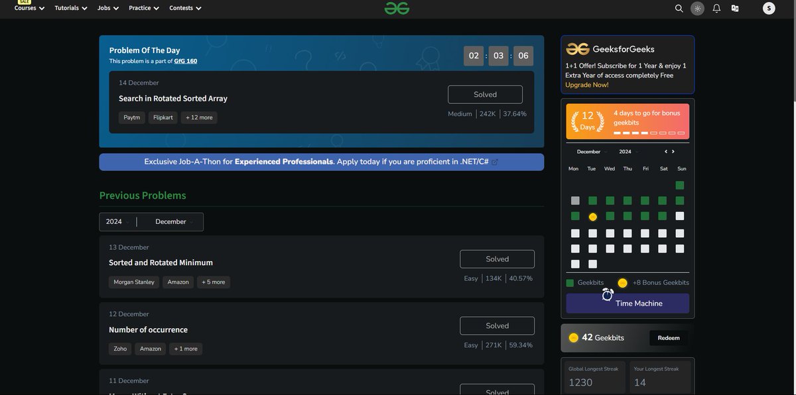Click Solved button for Number of occurrence
This screenshot has height=395, width=796.
point(497,325)
